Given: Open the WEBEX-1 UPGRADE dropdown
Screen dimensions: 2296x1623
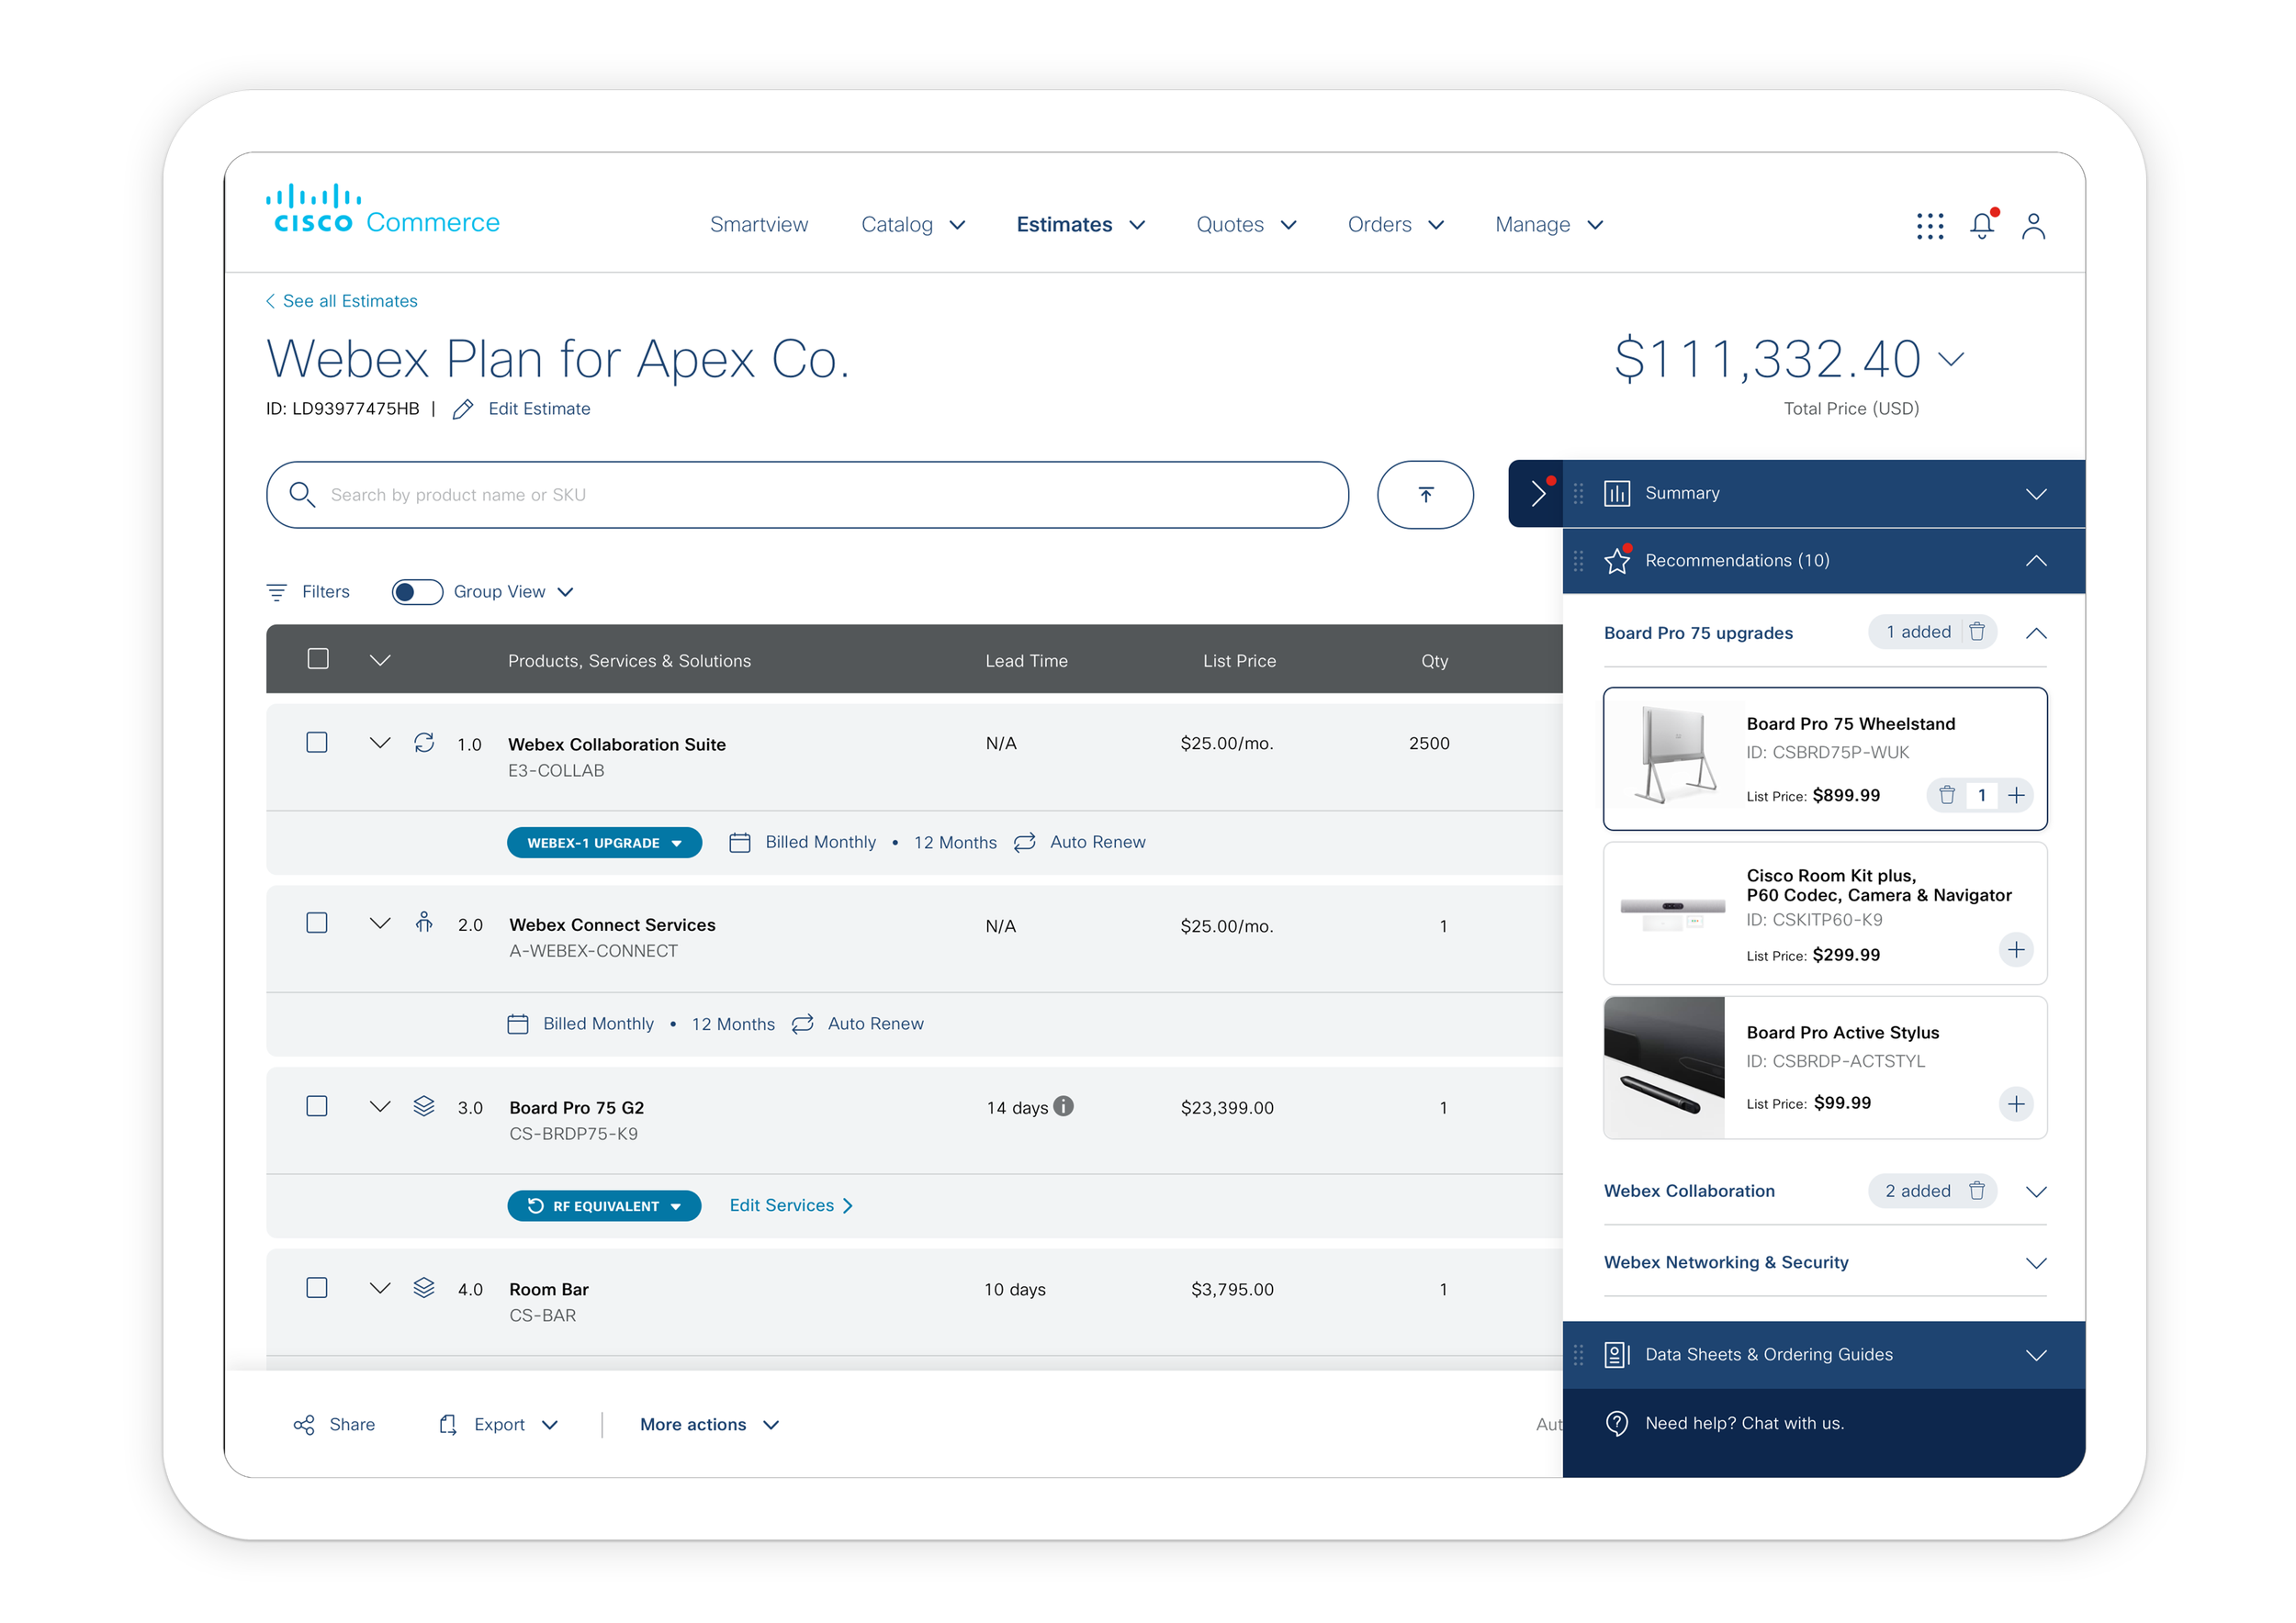Looking at the screenshot, I should [x=604, y=843].
